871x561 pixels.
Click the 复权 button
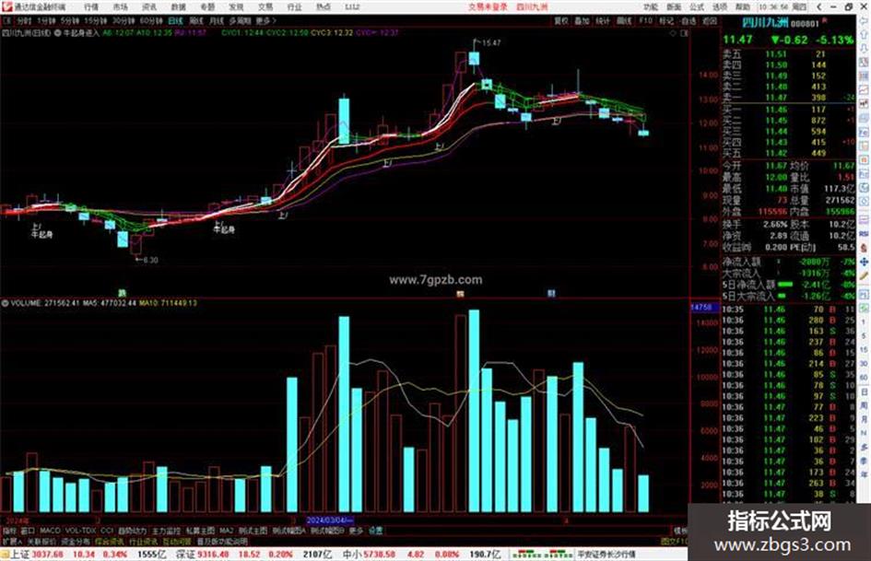tap(561, 21)
